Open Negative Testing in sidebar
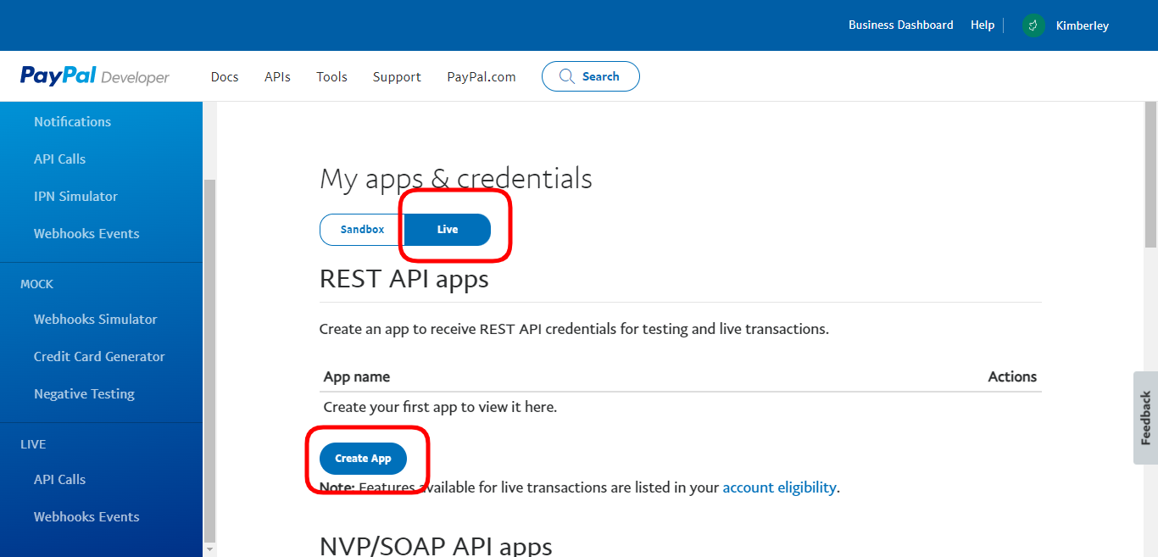Screen dimensions: 1158x557 [x=84, y=394]
